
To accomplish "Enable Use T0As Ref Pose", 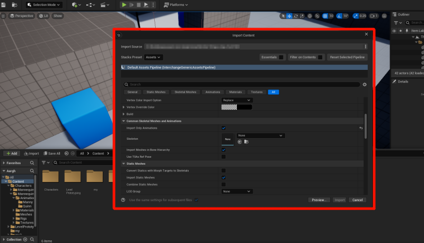I will click(224, 157).
